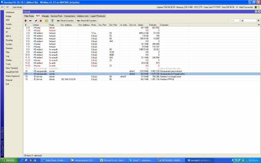The image size is (261, 163).
Task: Open comment editor with yellow note icon
Action: [x=47, y=20]
